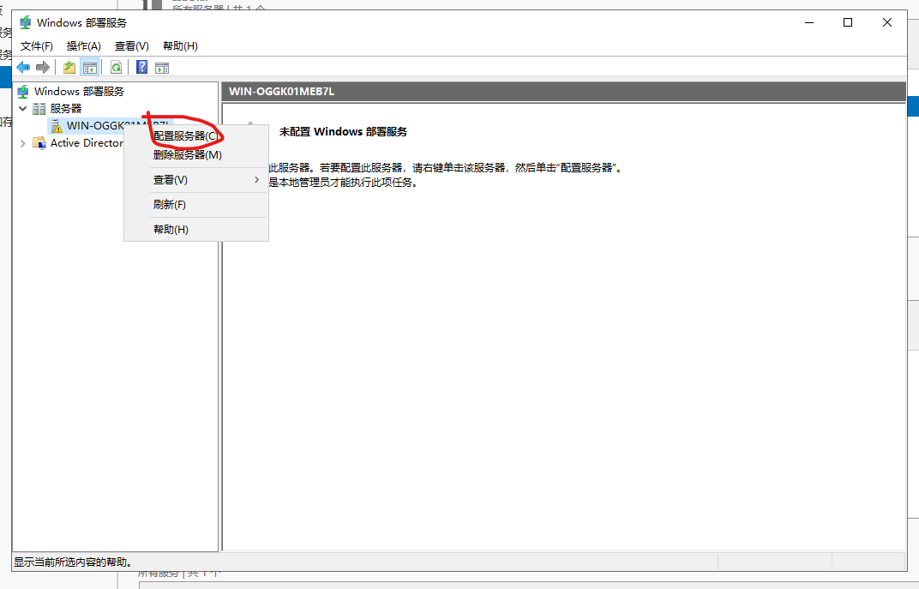This screenshot has height=589, width=919.
Task: Choose 帮助(H) from the context menu
Action: coord(196,229)
